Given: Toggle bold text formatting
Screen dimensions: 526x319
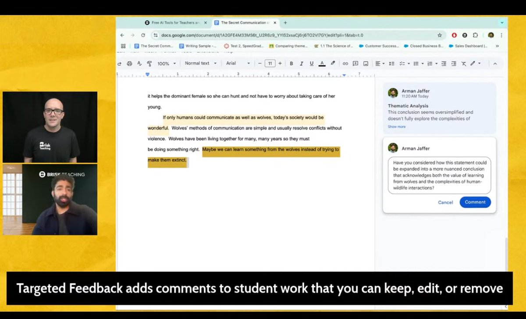Looking at the screenshot, I should 291,63.
